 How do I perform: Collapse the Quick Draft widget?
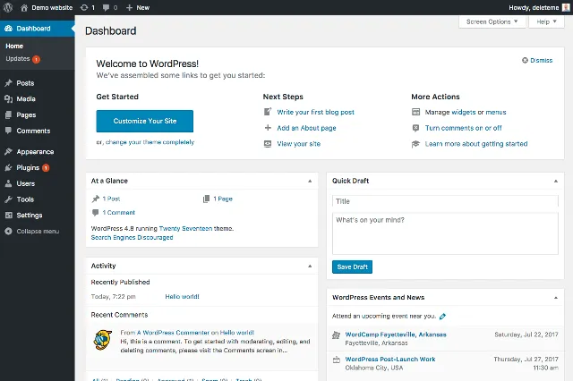click(x=556, y=181)
